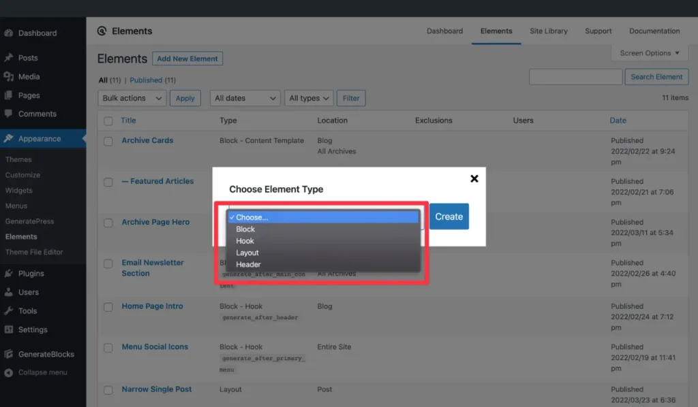Click the Search Element button
Viewport: 698px width, 407px height.
pos(656,77)
